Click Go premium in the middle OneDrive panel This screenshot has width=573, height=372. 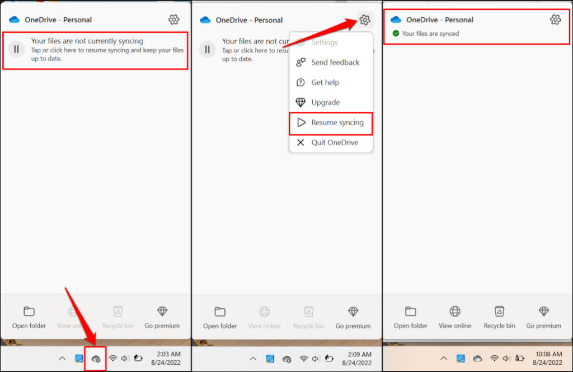click(x=353, y=318)
